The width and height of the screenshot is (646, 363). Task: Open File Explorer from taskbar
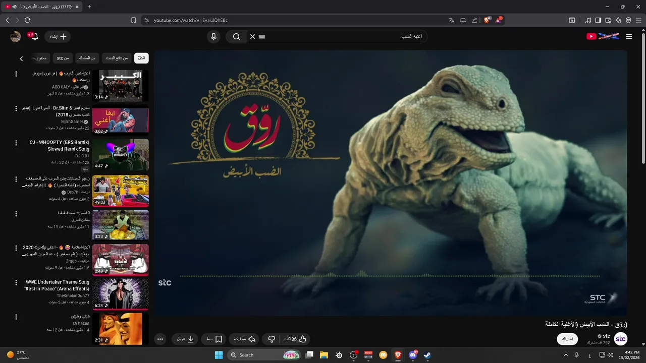click(x=324, y=355)
